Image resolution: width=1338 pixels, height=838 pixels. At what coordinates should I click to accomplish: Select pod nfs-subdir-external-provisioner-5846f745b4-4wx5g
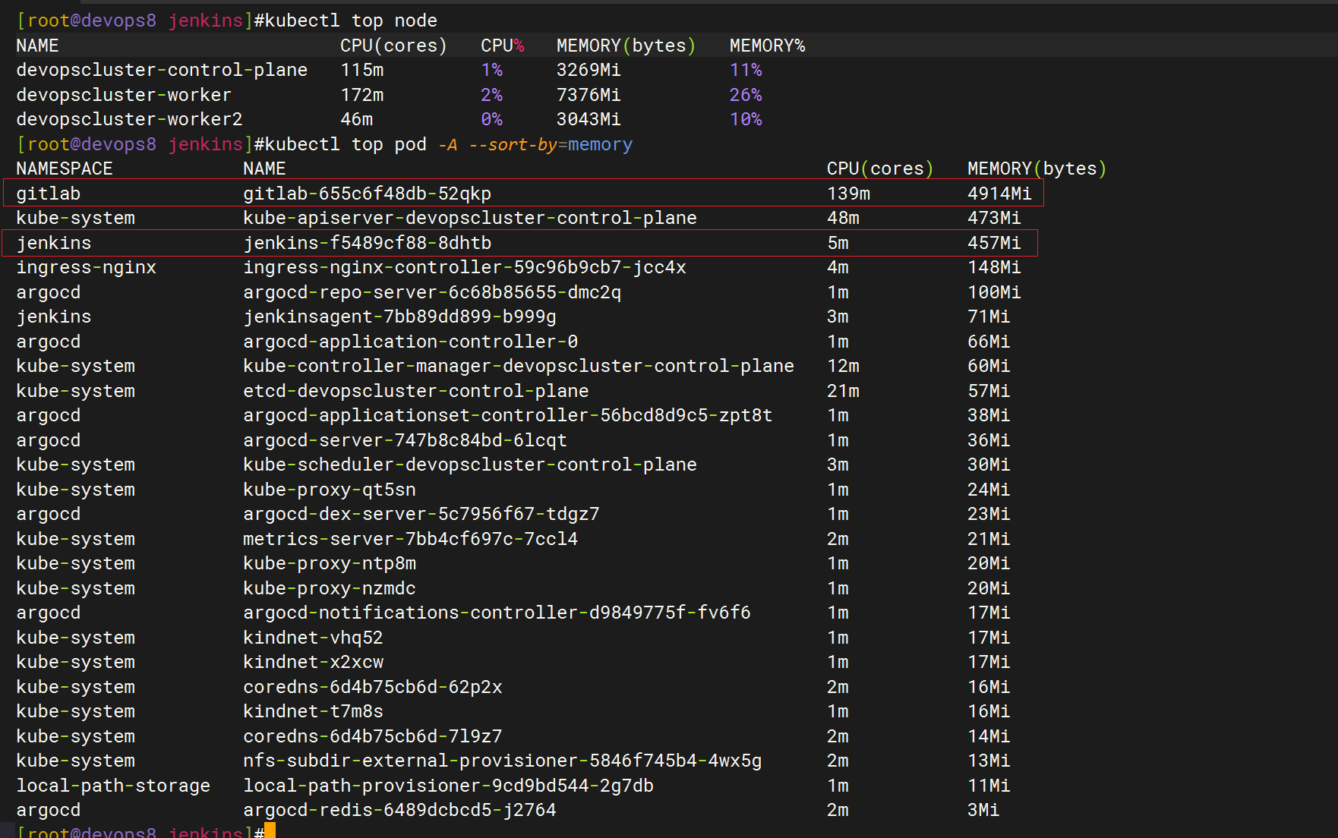[x=502, y=761]
